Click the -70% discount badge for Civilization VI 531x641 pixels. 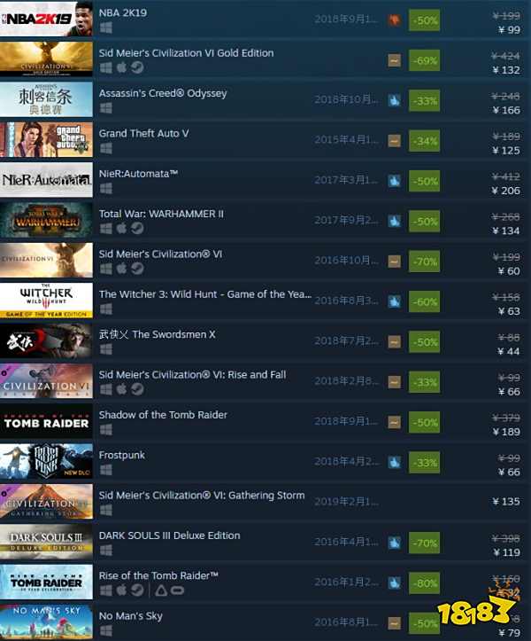coord(425,262)
